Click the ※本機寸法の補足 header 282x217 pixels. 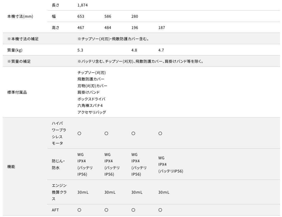coord(23,39)
